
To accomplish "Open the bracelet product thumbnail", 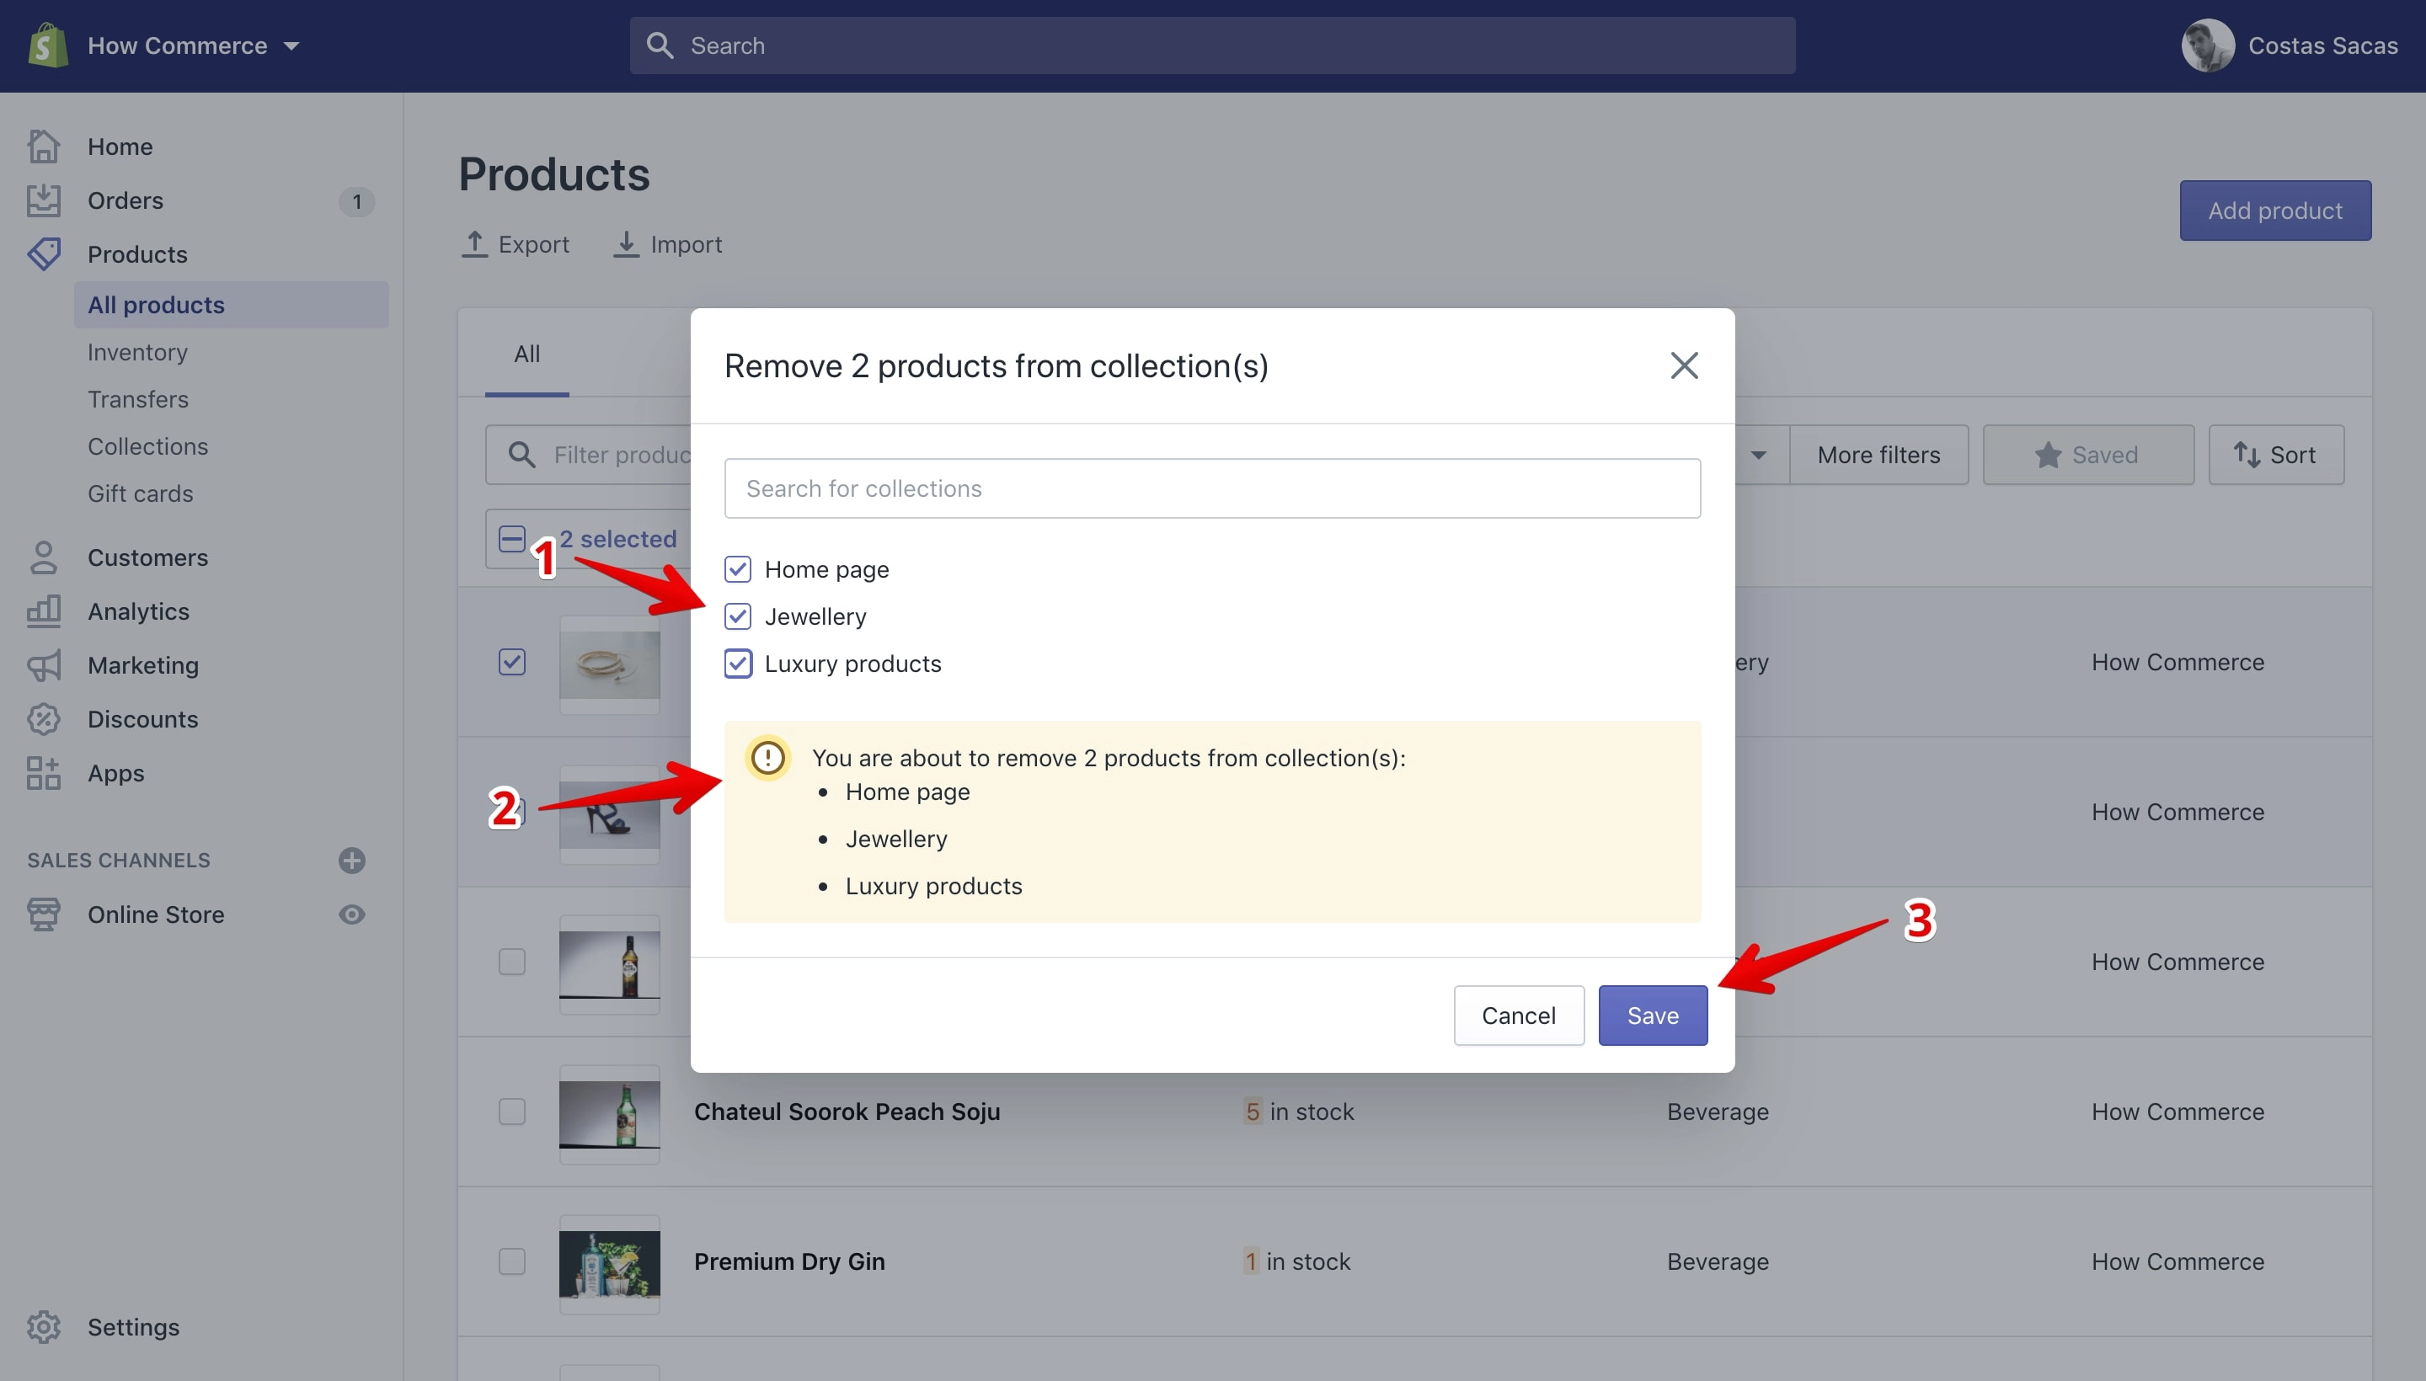I will click(609, 664).
